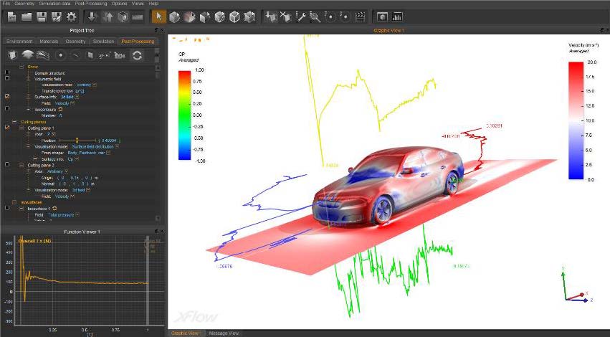Click the Cutting plane 1 Position slider
Viewport: 610px width, 337px height.
[75, 140]
